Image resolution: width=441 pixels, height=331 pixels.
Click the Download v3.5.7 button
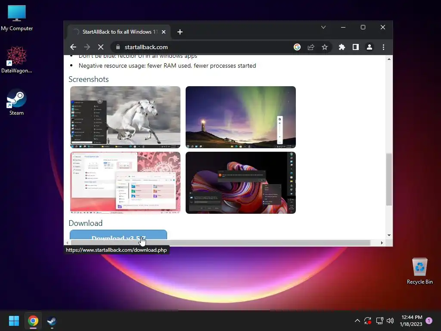click(x=118, y=235)
